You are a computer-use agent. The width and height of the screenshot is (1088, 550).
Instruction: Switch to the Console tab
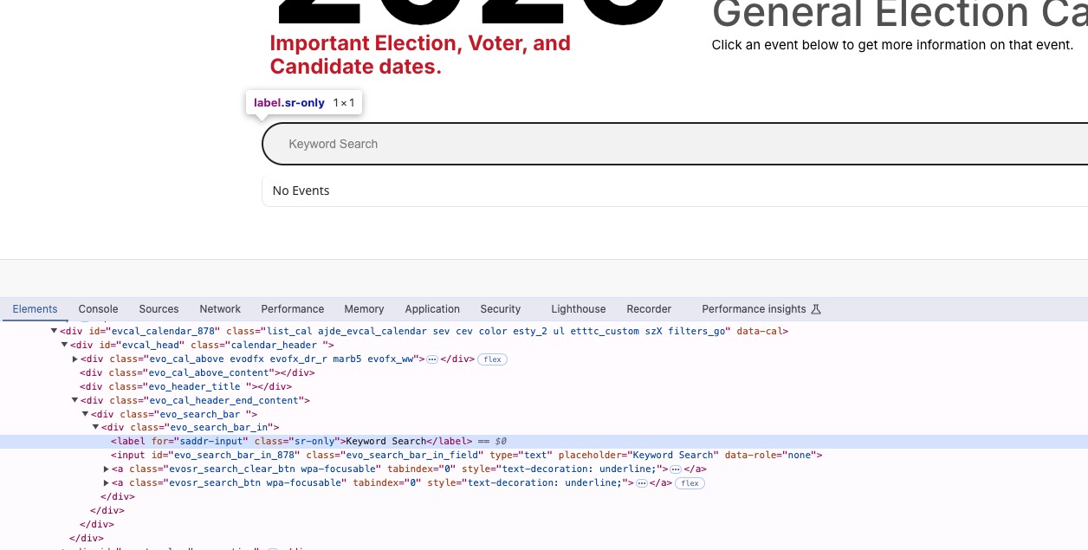coord(98,309)
